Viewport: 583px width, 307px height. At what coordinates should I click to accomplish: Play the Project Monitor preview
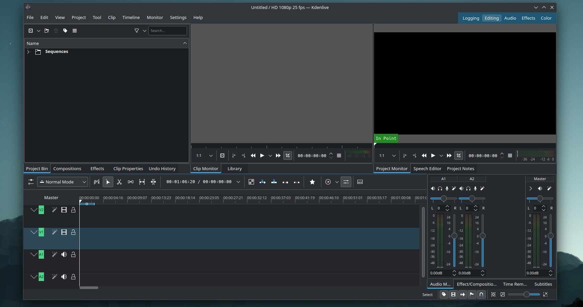[x=433, y=155]
